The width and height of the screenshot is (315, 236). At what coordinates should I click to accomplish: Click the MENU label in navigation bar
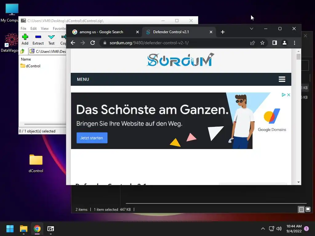pos(83,79)
